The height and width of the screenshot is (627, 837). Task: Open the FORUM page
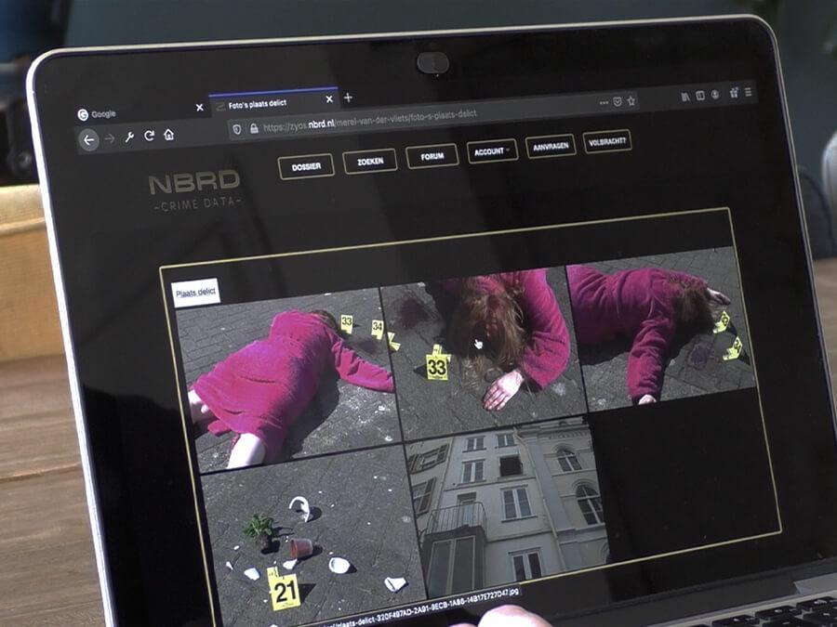(432, 156)
